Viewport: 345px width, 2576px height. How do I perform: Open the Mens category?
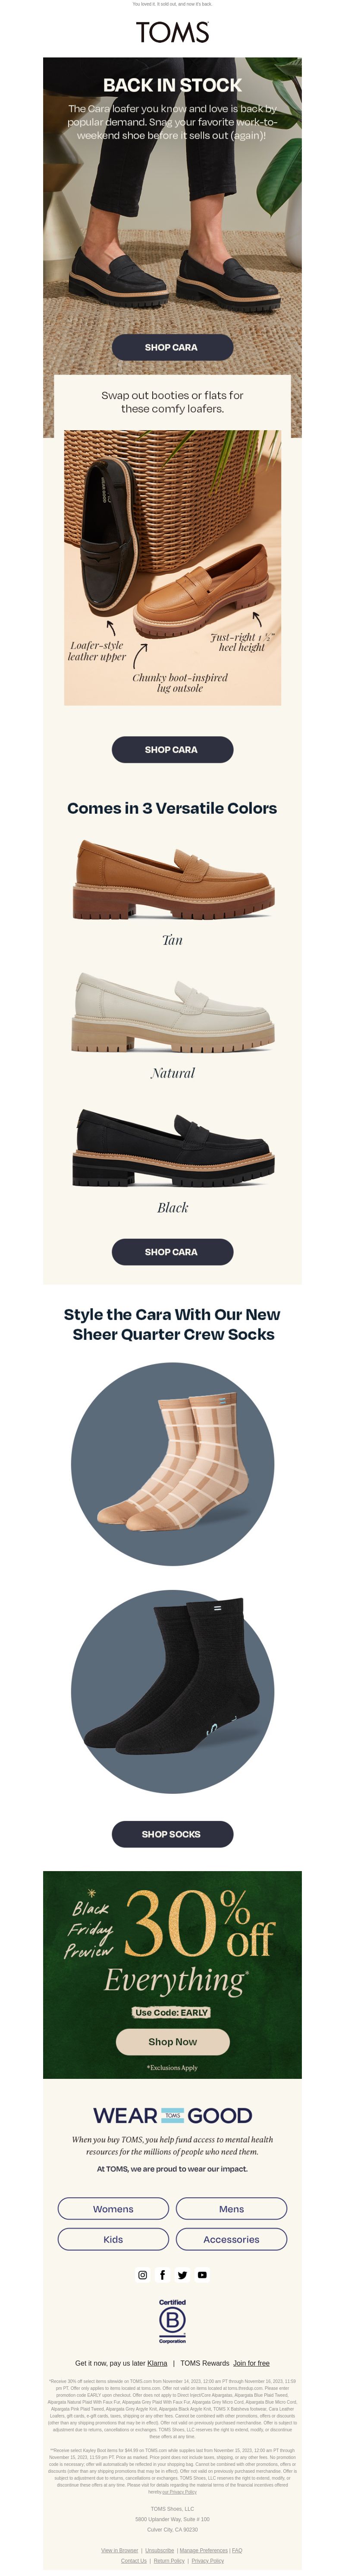[x=231, y=2209]
